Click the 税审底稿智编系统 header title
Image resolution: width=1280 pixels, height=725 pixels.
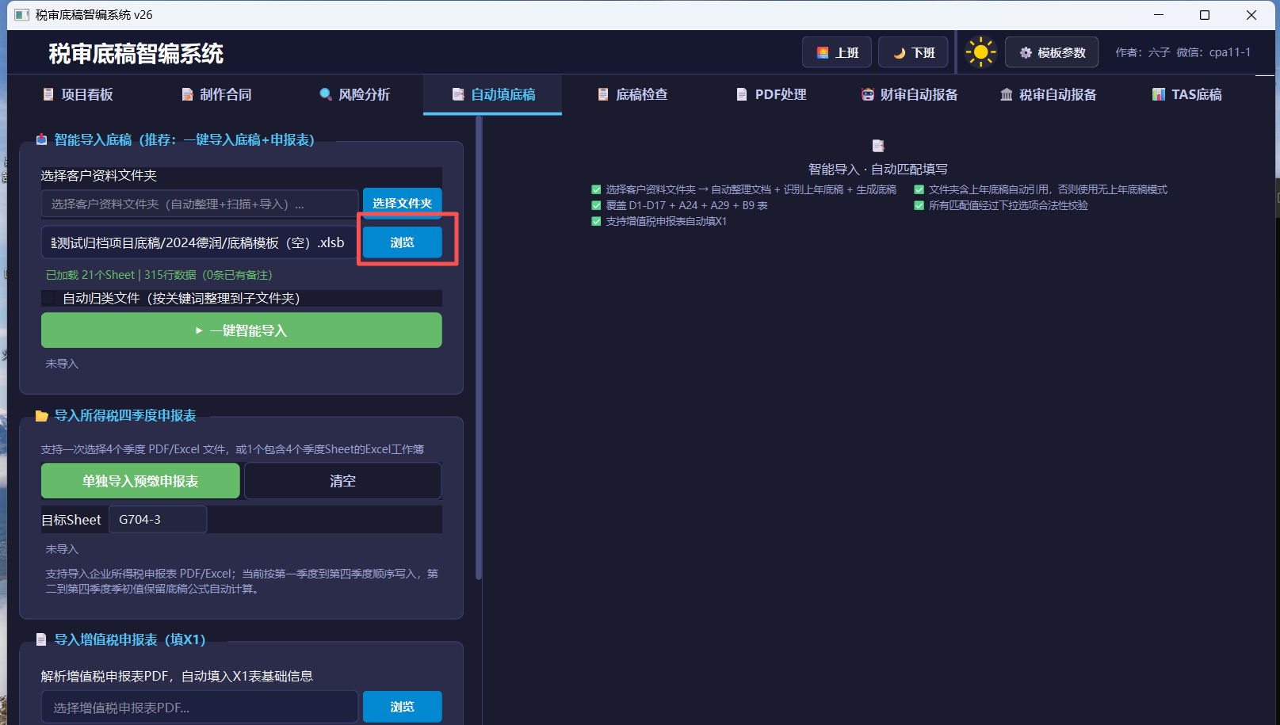coord(136,54)
